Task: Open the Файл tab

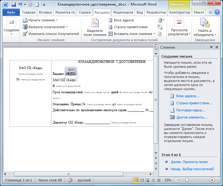Action: pos(11,12)
